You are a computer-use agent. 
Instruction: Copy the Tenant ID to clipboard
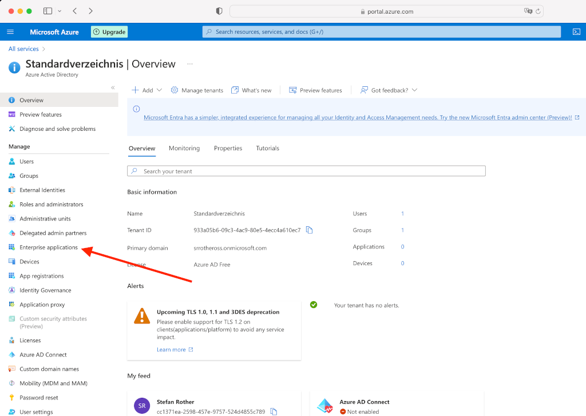pyautogui.click(x=309, y=230)
